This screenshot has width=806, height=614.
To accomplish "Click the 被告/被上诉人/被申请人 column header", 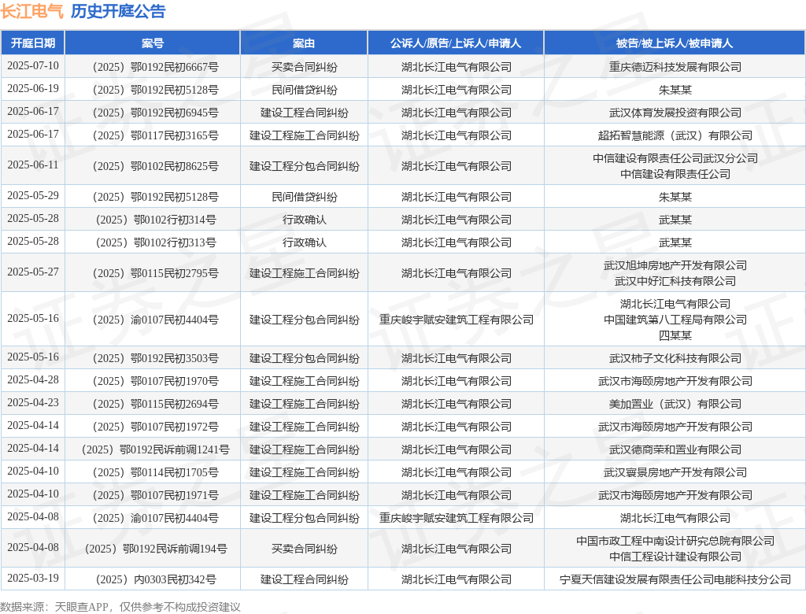I will point(675,43).
